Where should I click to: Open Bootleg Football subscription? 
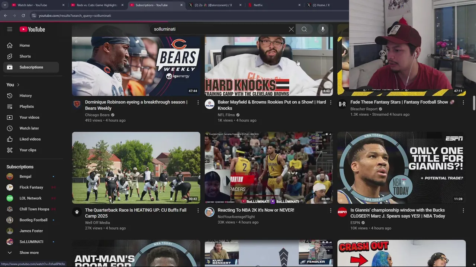click(x=31, y=220)
